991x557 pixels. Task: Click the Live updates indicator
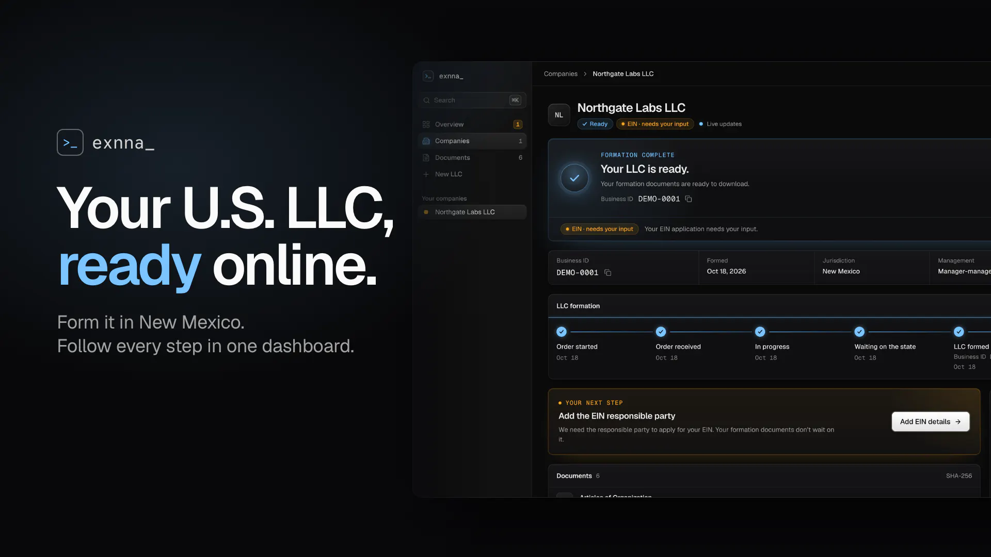tap(720, 124)
